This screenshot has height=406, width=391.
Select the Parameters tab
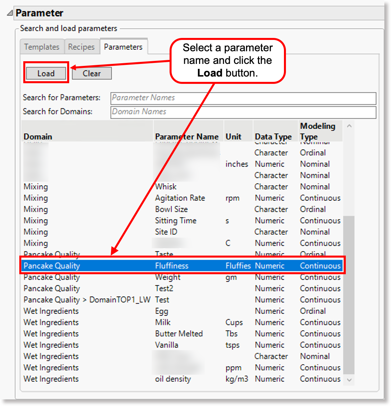coord(123,47)
